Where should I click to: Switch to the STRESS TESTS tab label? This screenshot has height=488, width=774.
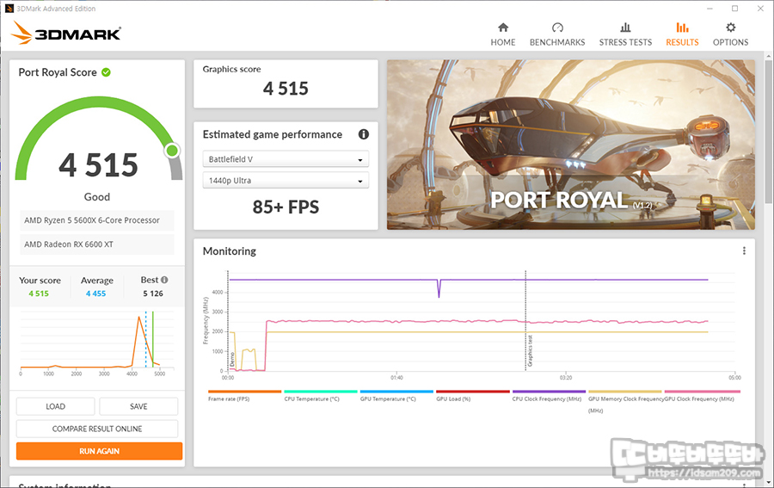(625, 42)
